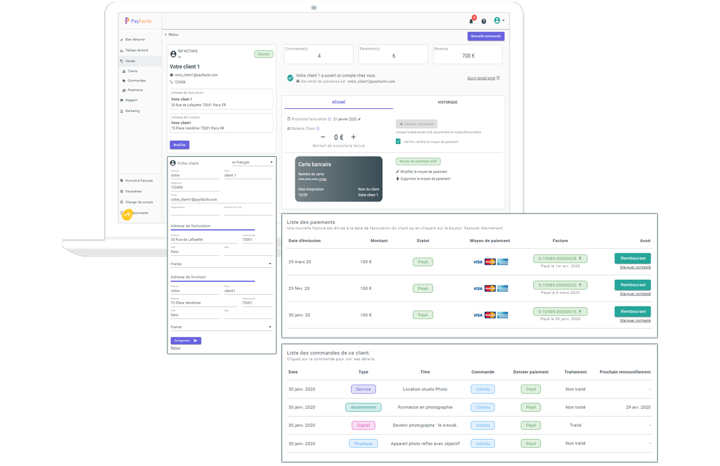Increase client balance with plus sign
Image resolution: width=720 pixels, height=466 pixels.
(353, 137)
